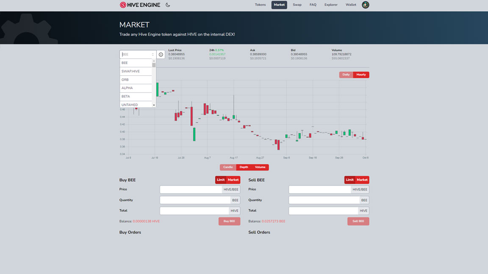
Task: Focus the Sell BEE Total field
Action: 323,211
